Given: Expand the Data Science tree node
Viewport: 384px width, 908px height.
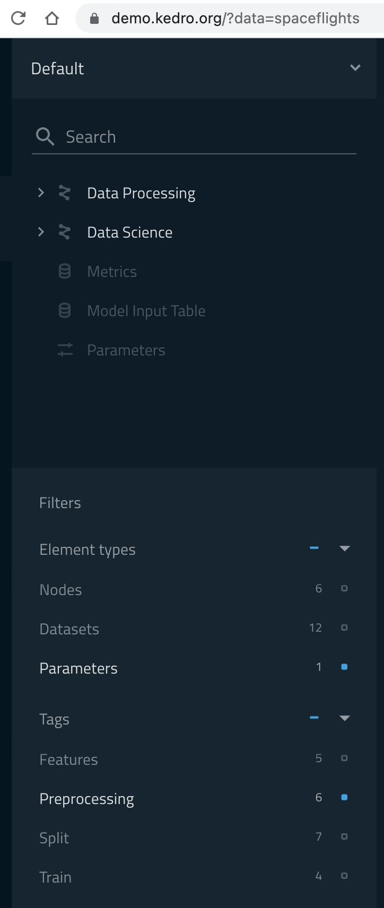Looking at the screenshot, I should coord(41,232).
